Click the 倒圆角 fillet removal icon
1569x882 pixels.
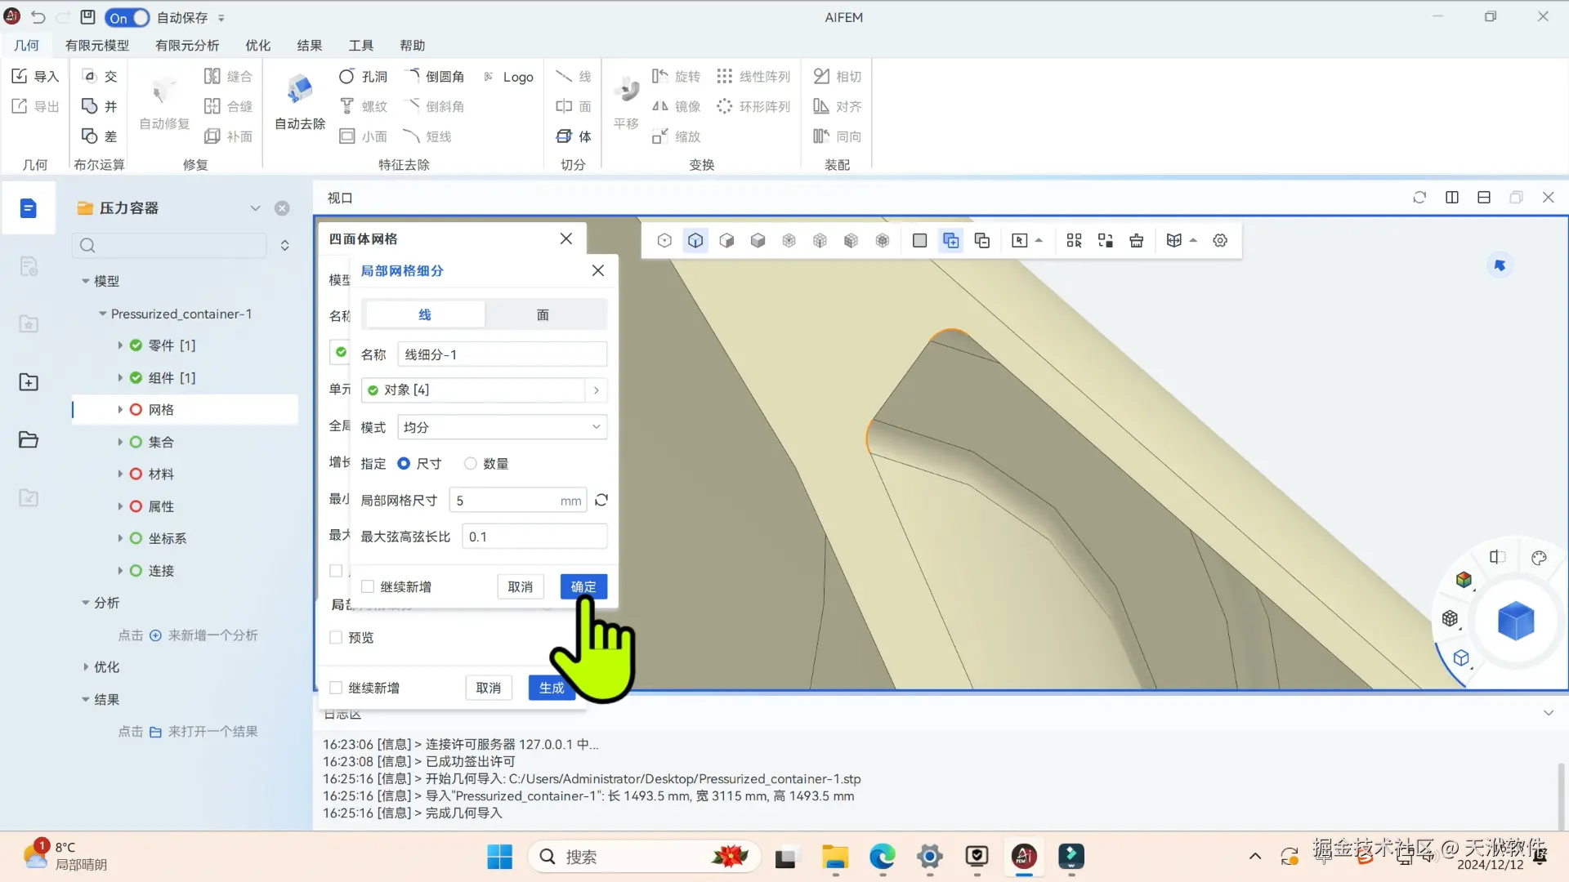pyautogui.click(x=413, y=76)
